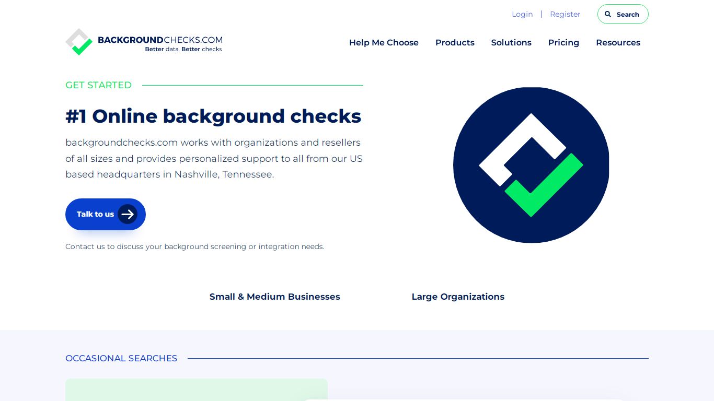The image size is (714, 401).
Task: Open the Resources dropdown
Action: (618, 43)
